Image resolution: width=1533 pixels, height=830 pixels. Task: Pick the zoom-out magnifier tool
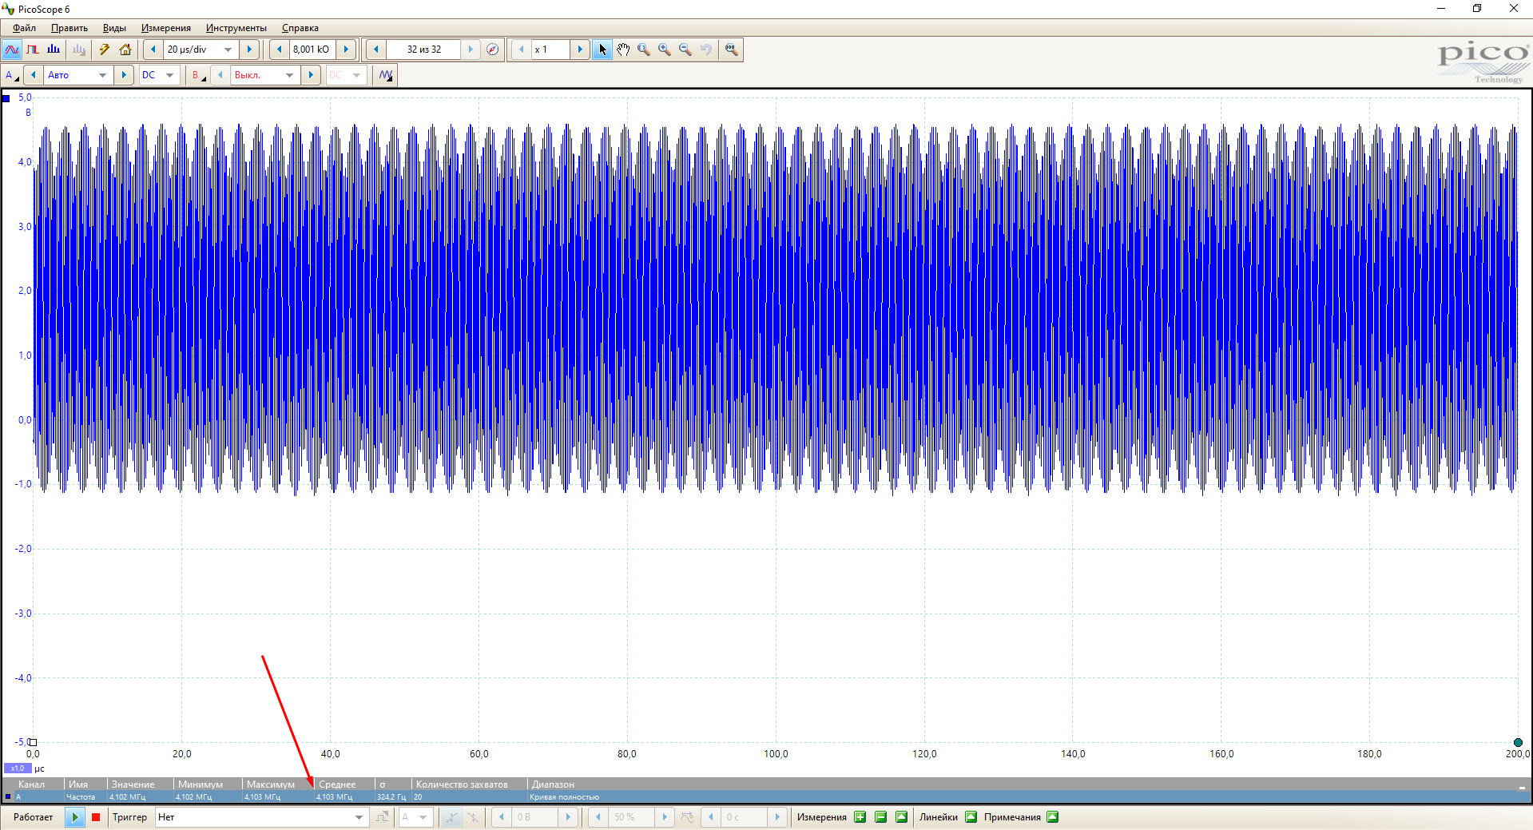tap(685, 50)
